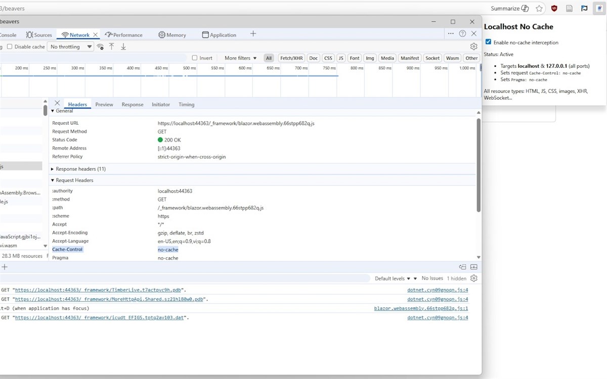Collapse the Request Headers section
The image size is (607, 379).
[x=72, y=180]
